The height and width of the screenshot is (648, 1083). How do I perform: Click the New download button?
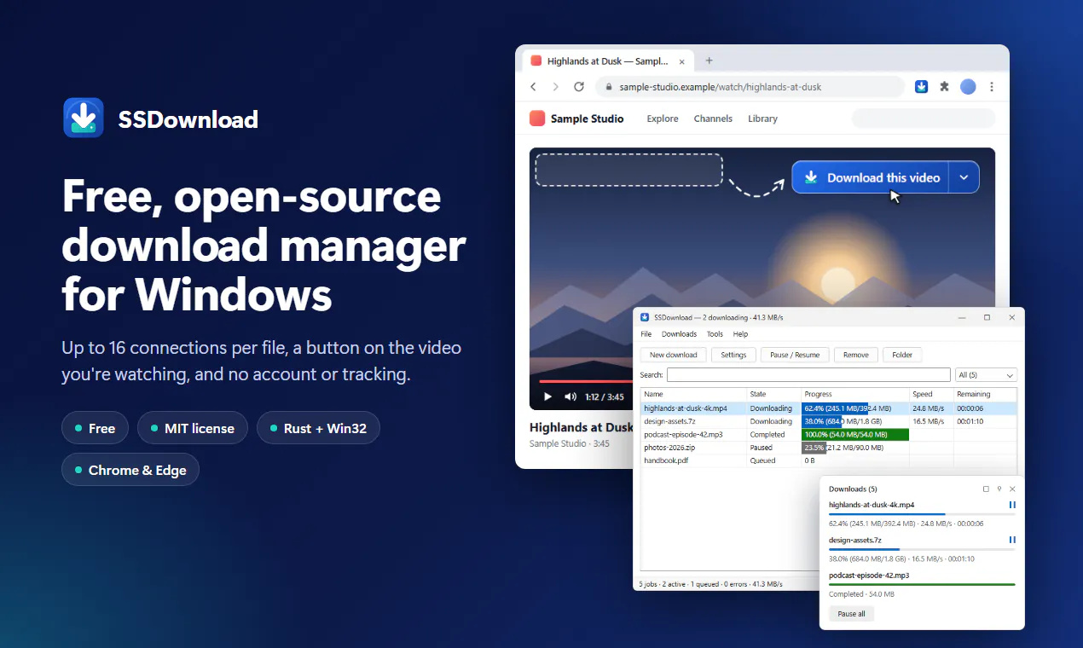pyautogui.click(x=673, y=355)
